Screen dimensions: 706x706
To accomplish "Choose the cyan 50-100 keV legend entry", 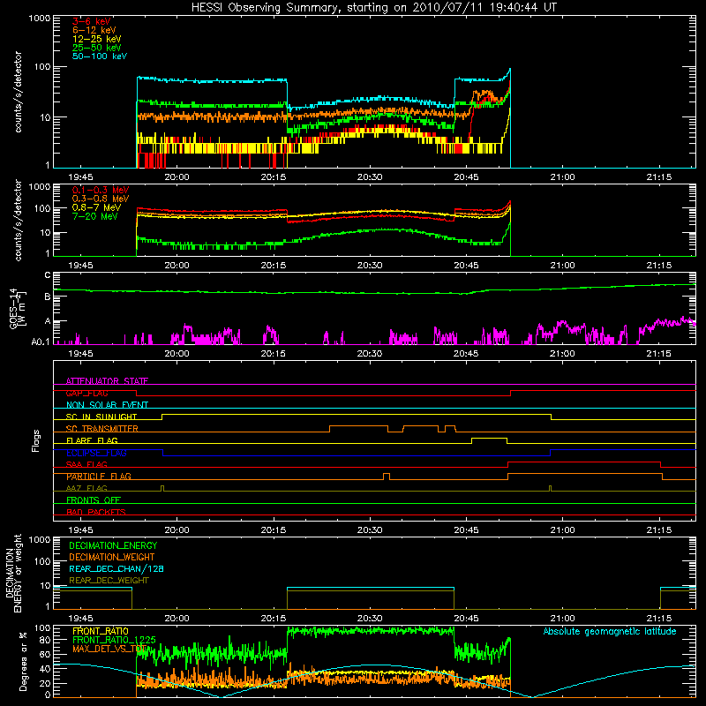I will click(100, 56).
